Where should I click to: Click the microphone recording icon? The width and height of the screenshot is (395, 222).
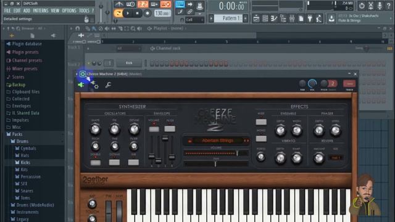pos(380,6)
